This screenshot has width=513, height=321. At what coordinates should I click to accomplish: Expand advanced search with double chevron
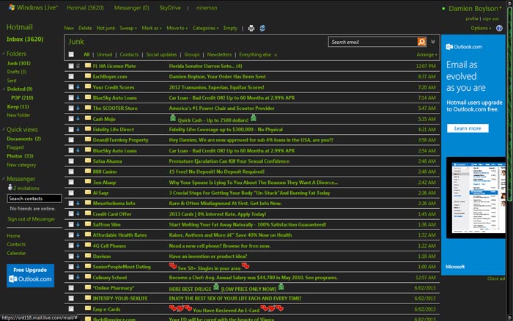[x=433, y=42]
